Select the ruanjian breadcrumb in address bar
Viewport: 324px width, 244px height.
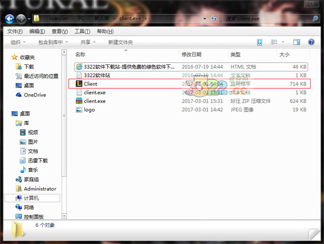(59, 19)
